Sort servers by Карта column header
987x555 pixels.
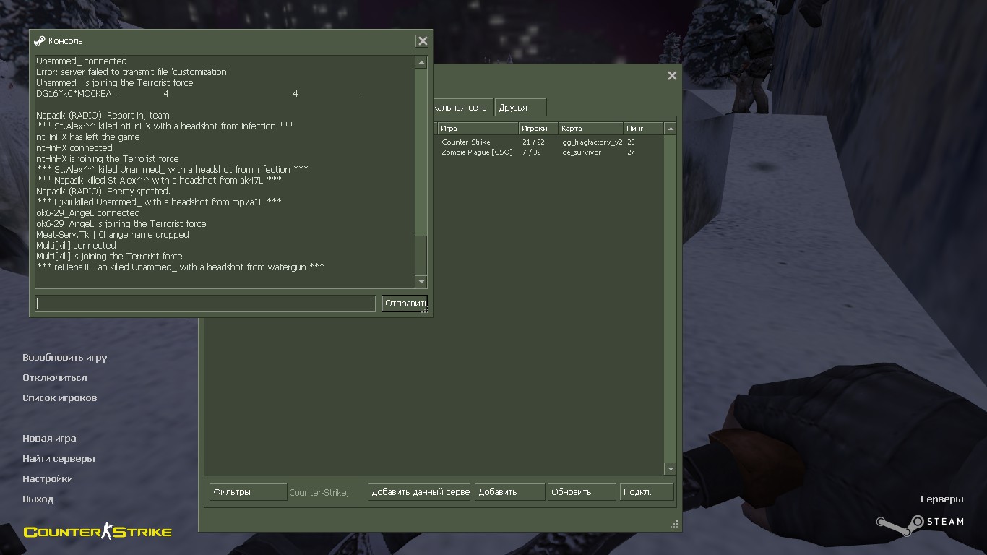(590, 129)
